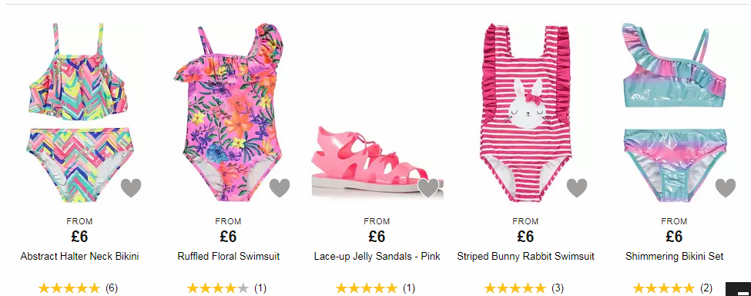Favorite the Shimmering Bikini Set heart
Image resolution: width=751 pixels, height=296 pixels.
[x=725, y=188]
